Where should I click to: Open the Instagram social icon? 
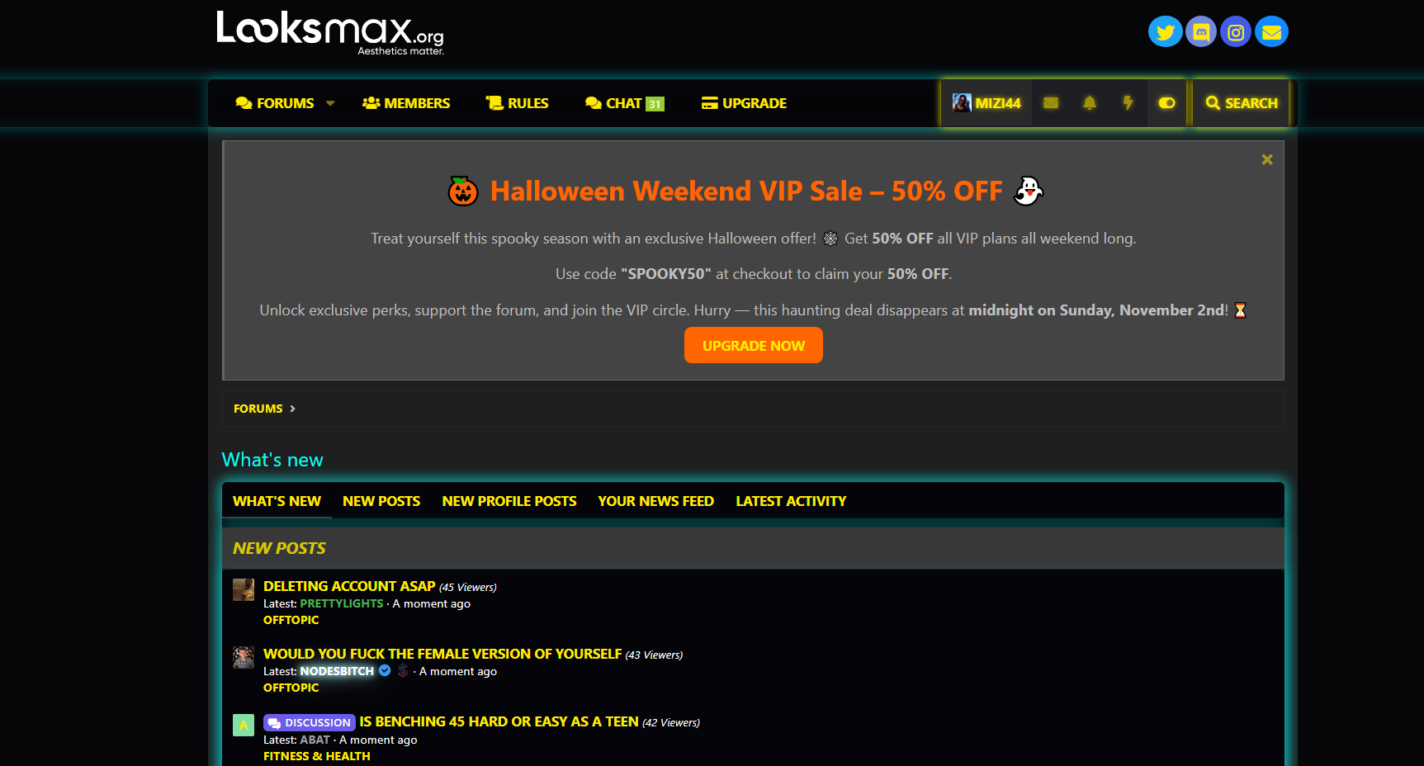coord(1236,32)
